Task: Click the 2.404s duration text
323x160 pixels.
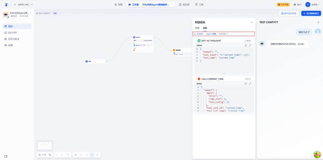Action: 248,41
